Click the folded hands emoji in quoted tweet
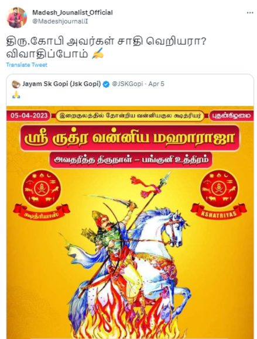257x339 pixels. coord(16,95)
